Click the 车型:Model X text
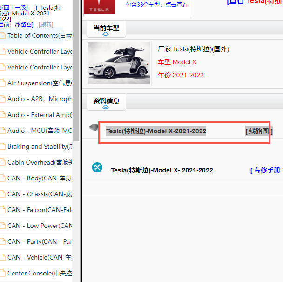Screen dimensions: 283x282 [x=177, y=62]
